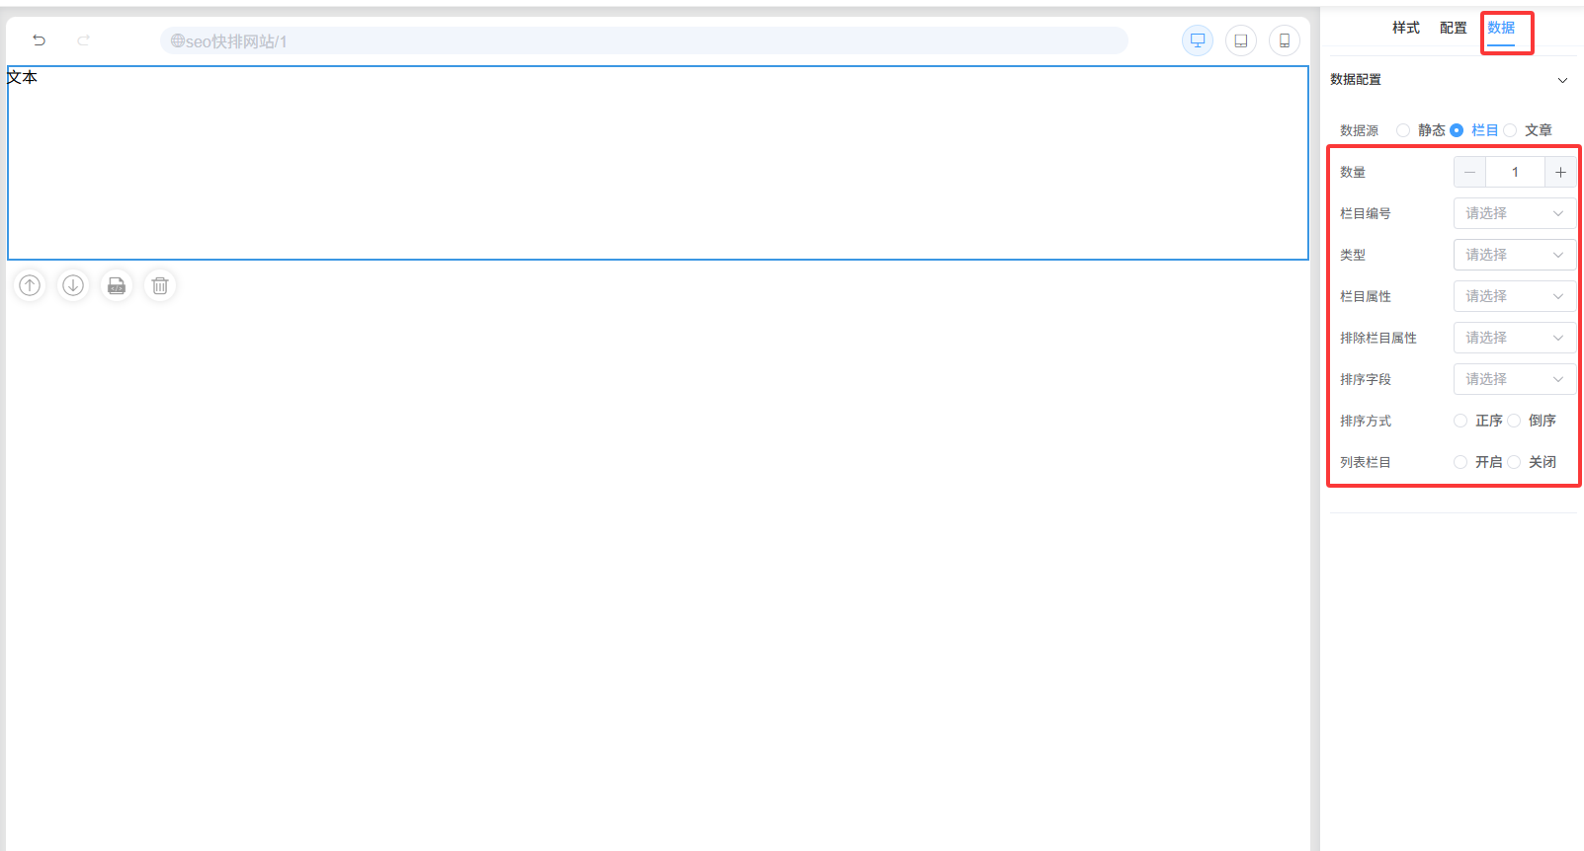Viewport: 1584px width, 851px height.
Task: Switch to the 配置 tab
Action: [x=1453, y=28]
